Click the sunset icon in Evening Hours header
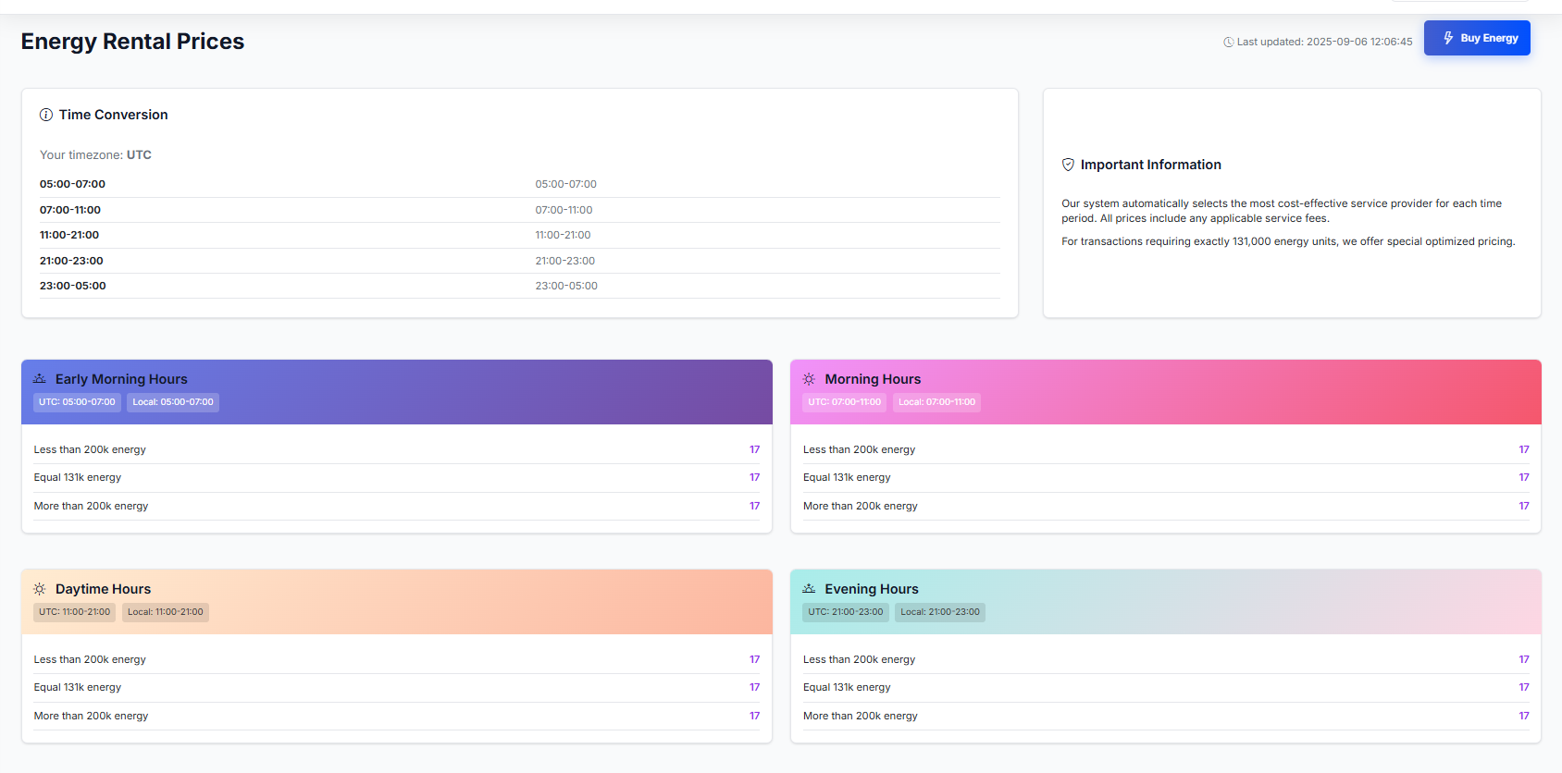1562x773 pixels. pyautogui.click(x=809, y=589)
